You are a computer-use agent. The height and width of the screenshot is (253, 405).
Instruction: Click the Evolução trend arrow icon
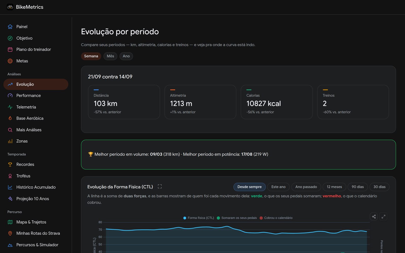[x=10, y=84]
